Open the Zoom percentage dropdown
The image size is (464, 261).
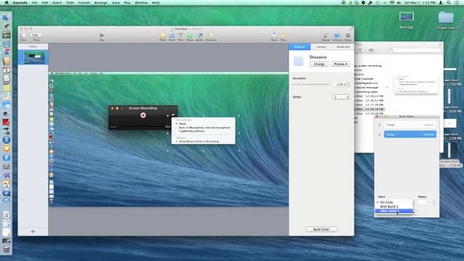(x=36, y=36)
